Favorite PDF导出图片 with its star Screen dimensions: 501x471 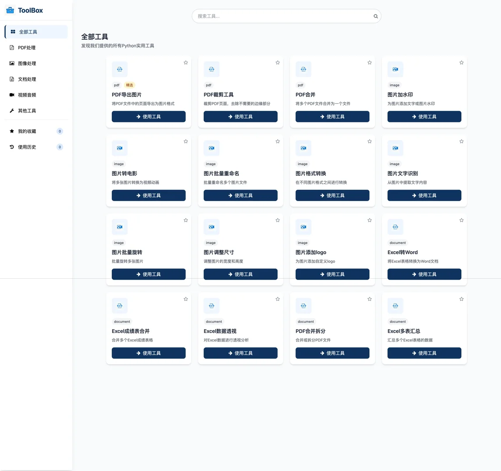click(186, 62)
